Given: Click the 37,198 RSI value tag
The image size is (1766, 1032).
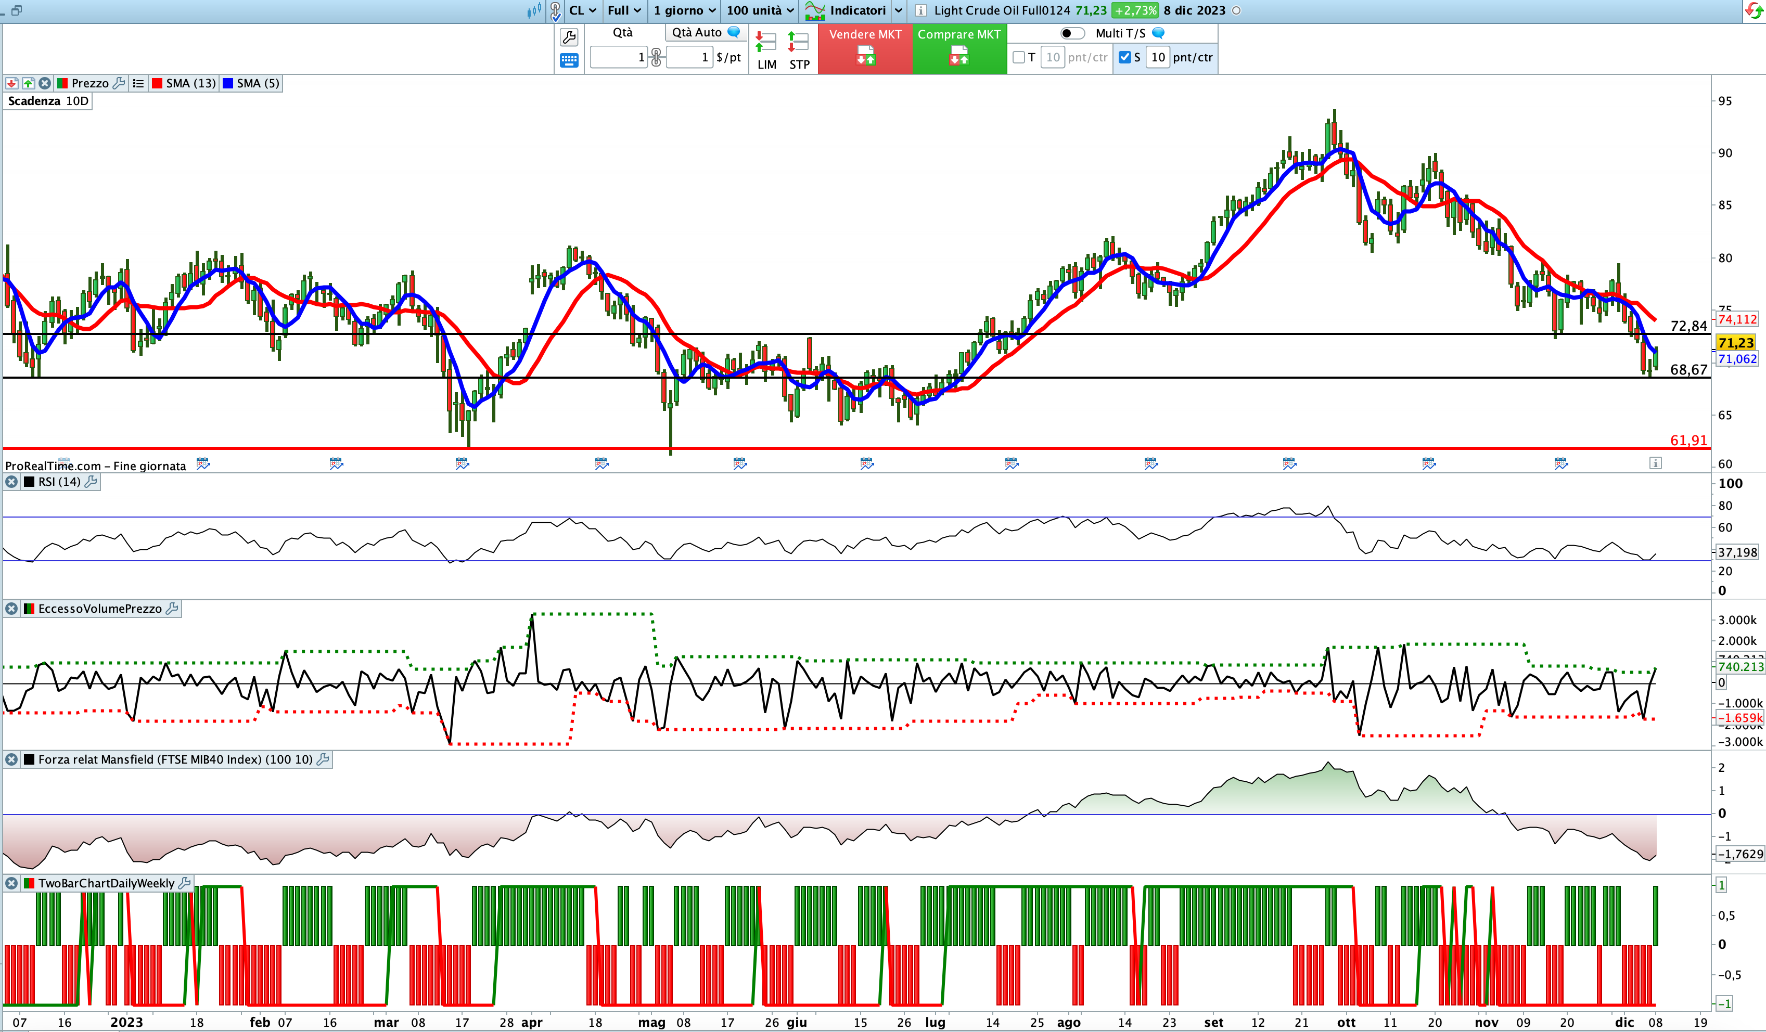Looking at the screenshot, I should [x=1737, y=552].
